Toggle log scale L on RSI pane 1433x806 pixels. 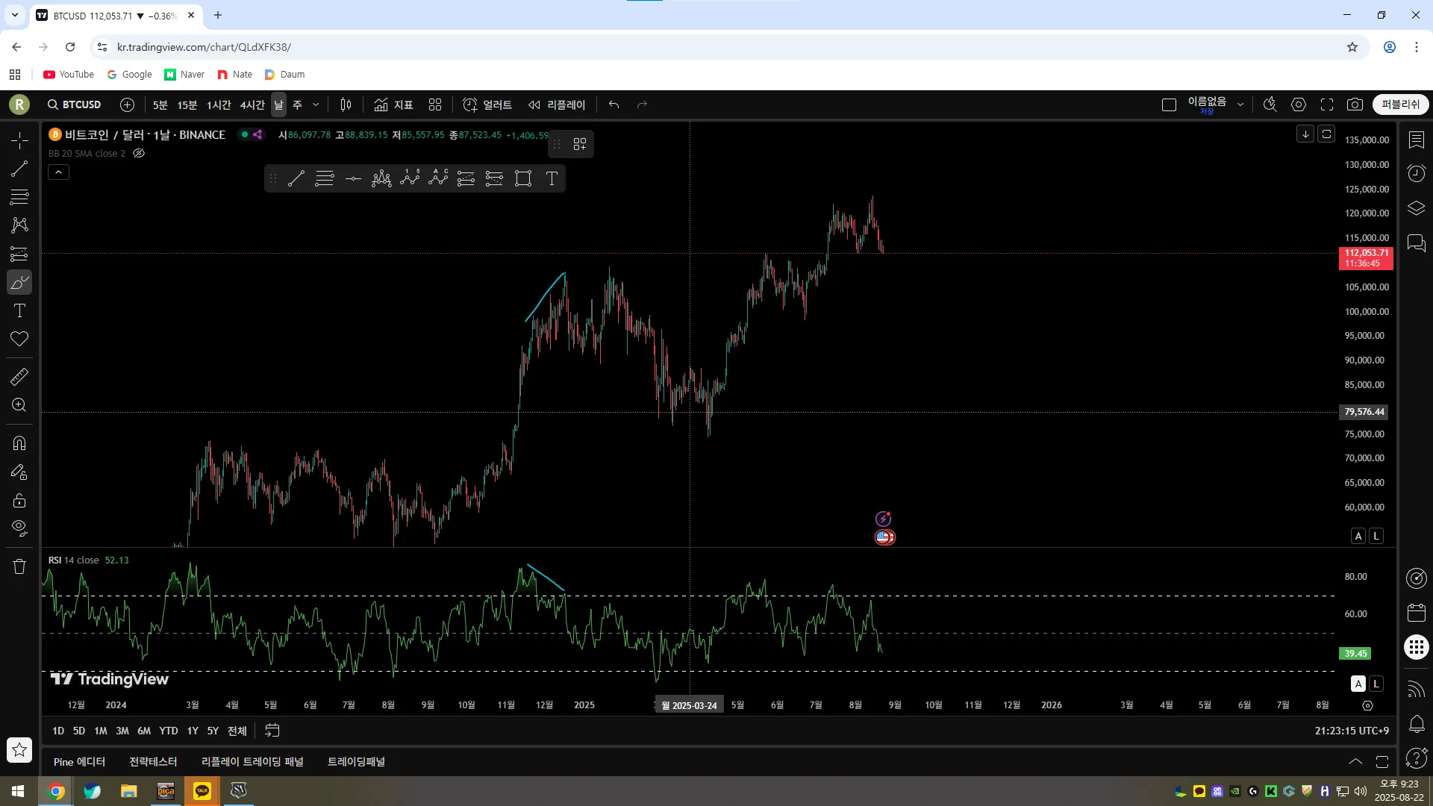(x=1376, y=684)
